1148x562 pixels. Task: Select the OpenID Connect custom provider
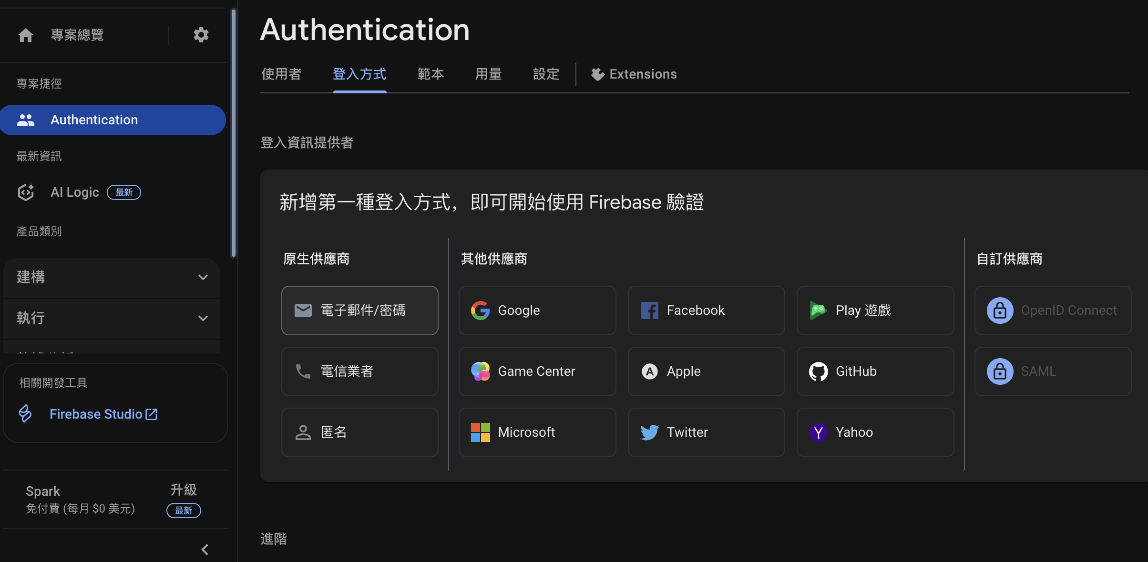(x=1053, y=311)
